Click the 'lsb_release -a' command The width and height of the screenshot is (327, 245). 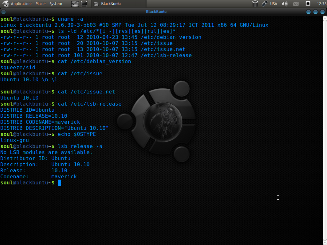[80, 146]
